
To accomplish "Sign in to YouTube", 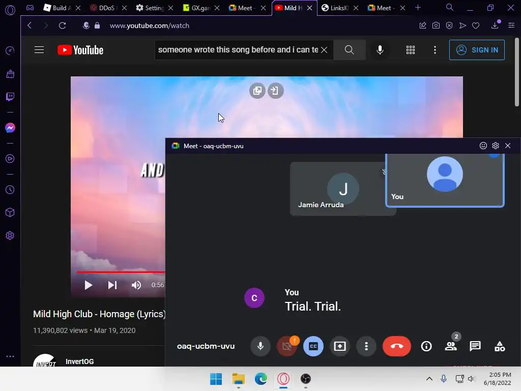I will (x=477, y=50).
